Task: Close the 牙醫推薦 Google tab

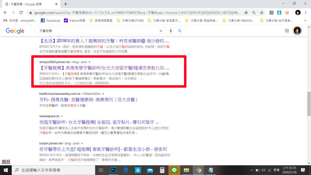Action: (x=56, y=4)
